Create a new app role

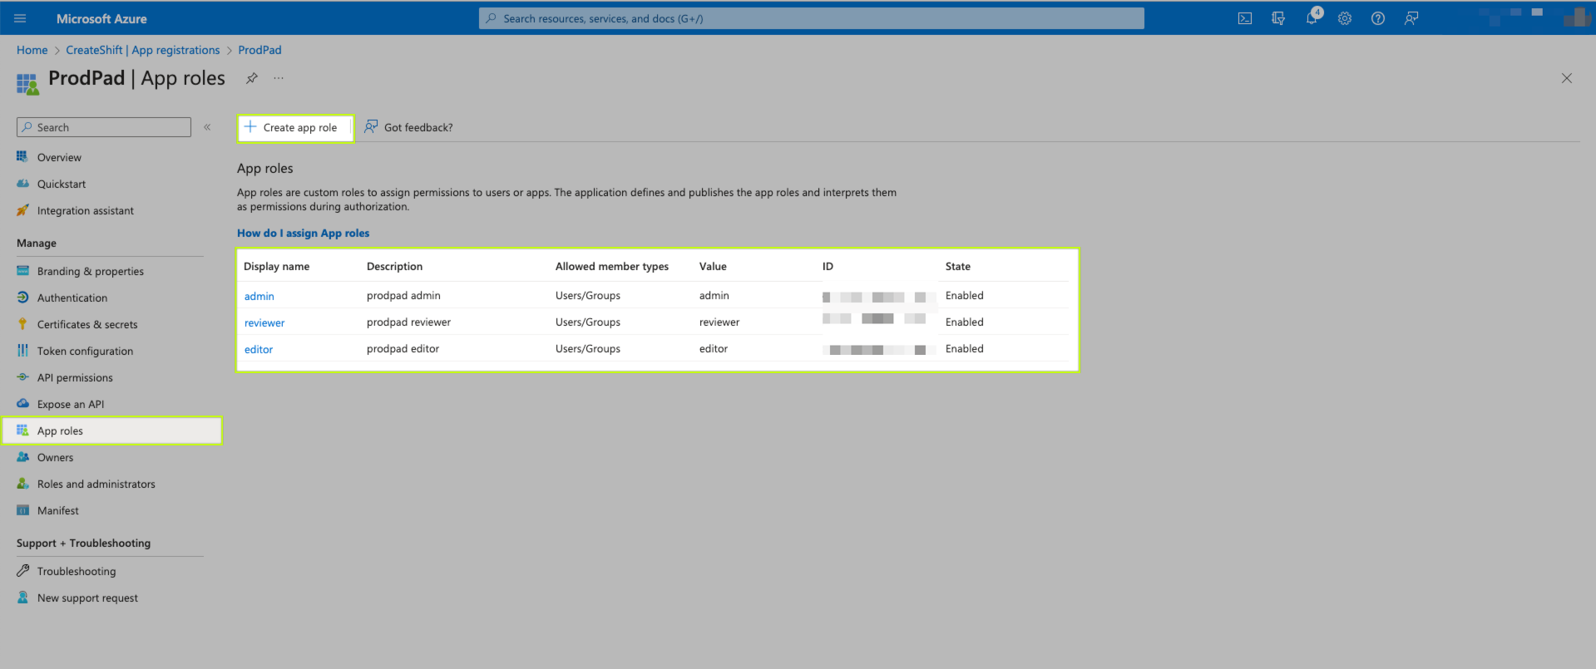tap(295, 128)
